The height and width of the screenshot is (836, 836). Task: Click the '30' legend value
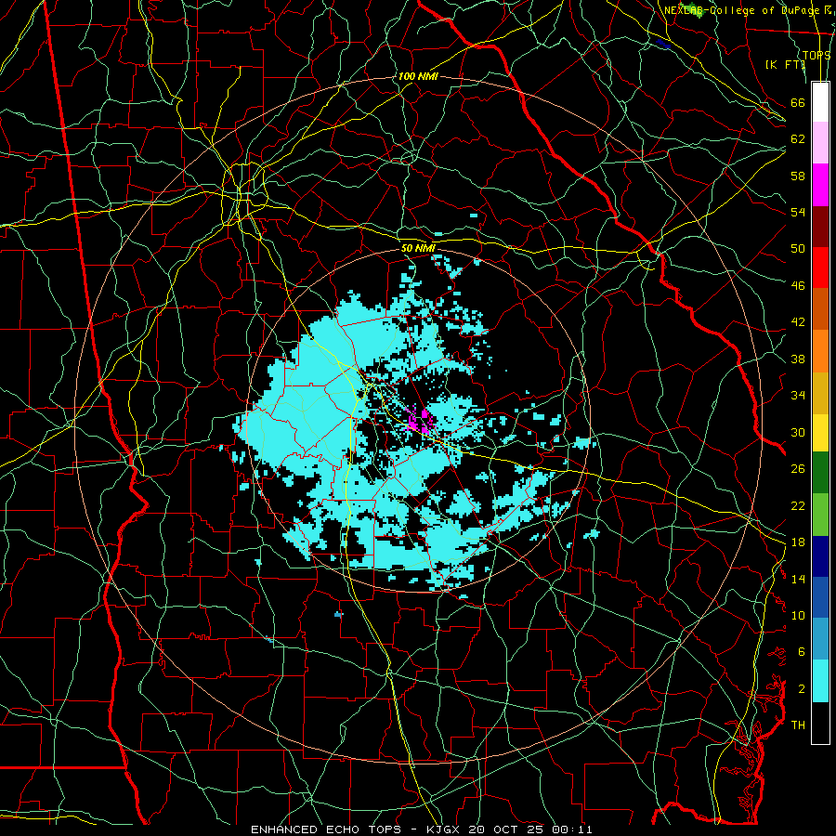point(798,432)
